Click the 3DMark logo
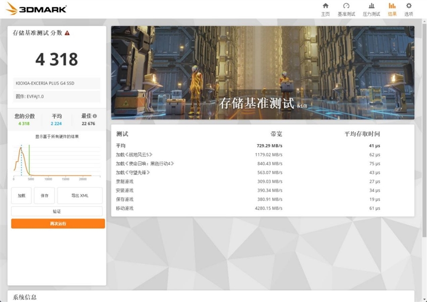Image resolution: width=427 pixels, height=302 pixels. [36, 9]
